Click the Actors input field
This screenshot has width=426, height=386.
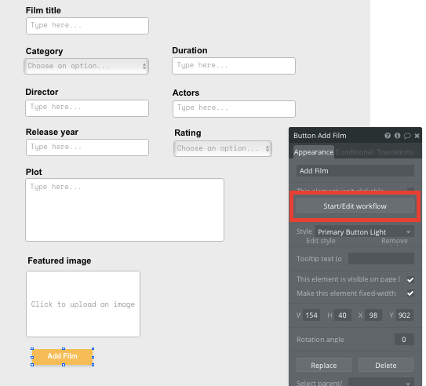click(x=234, y=109)
